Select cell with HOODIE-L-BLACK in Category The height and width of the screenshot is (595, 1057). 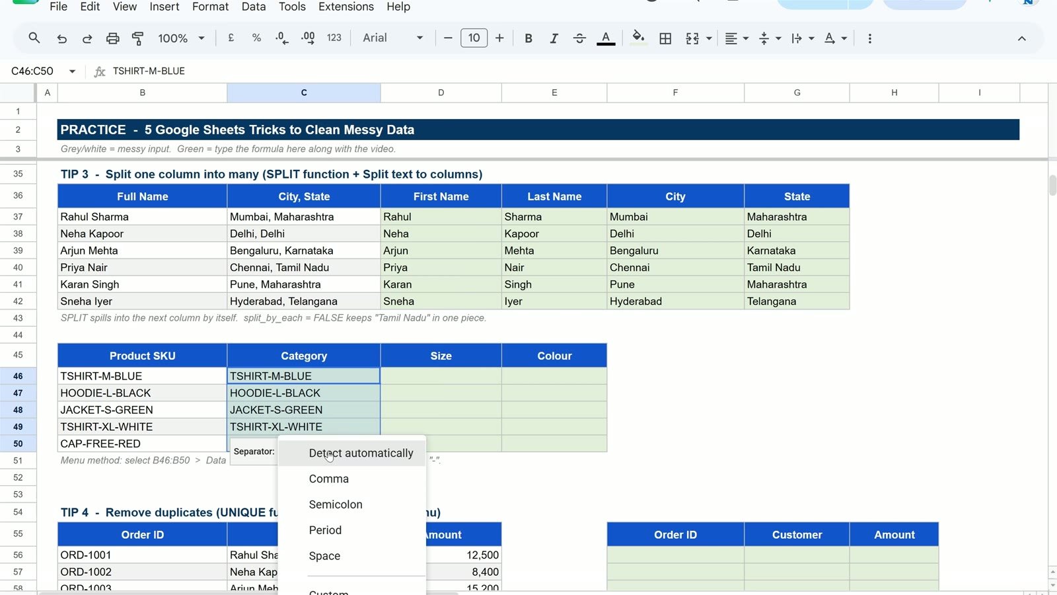304,393
